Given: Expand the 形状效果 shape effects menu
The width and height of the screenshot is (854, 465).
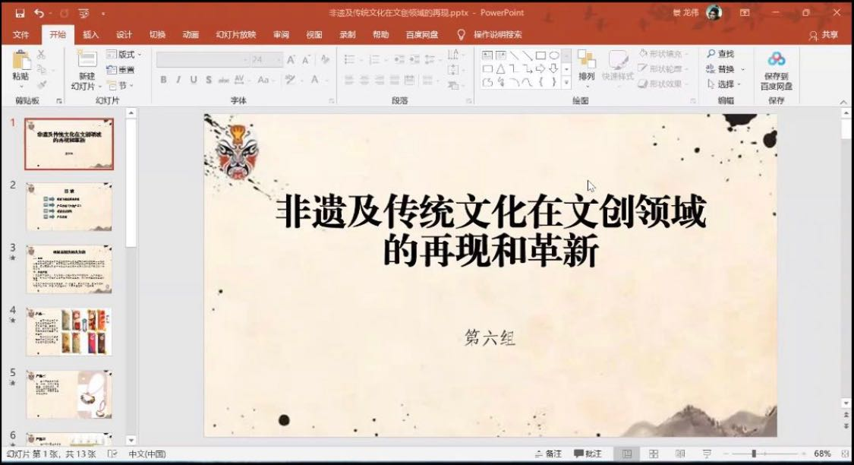Looking at the screenshot, I should [663, 84].
